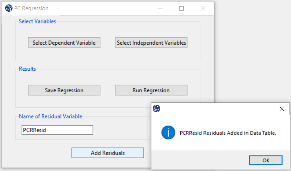Minimize the PC Regression window
The width and height of the screenshot is (291, 171).
click(x=160, y=8)
